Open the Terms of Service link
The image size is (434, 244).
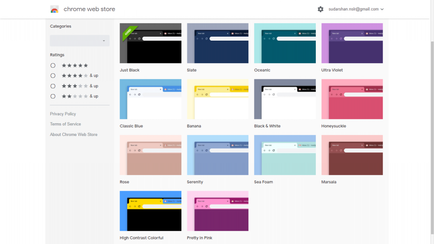pyautogui.click(x=65, y=124)
